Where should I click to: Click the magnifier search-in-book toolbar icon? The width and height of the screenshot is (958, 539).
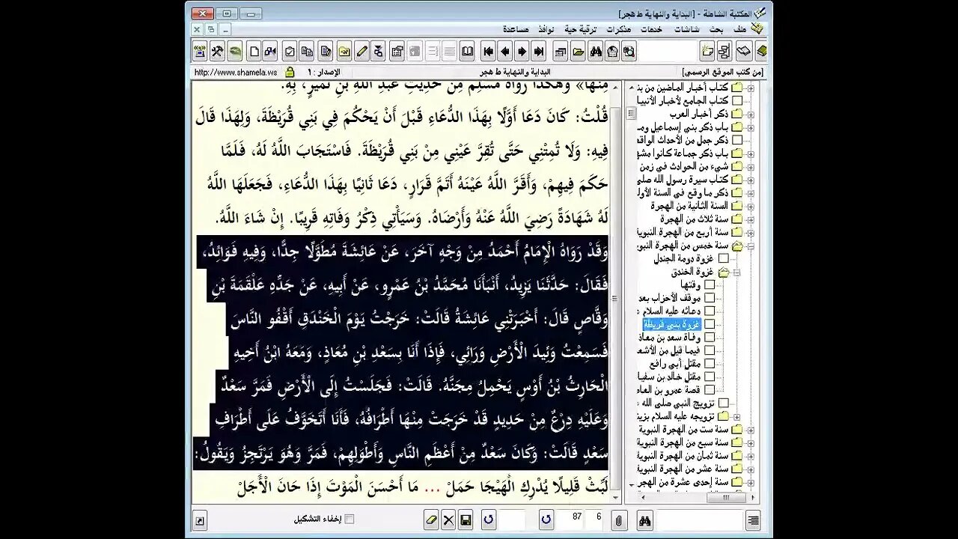629,52
